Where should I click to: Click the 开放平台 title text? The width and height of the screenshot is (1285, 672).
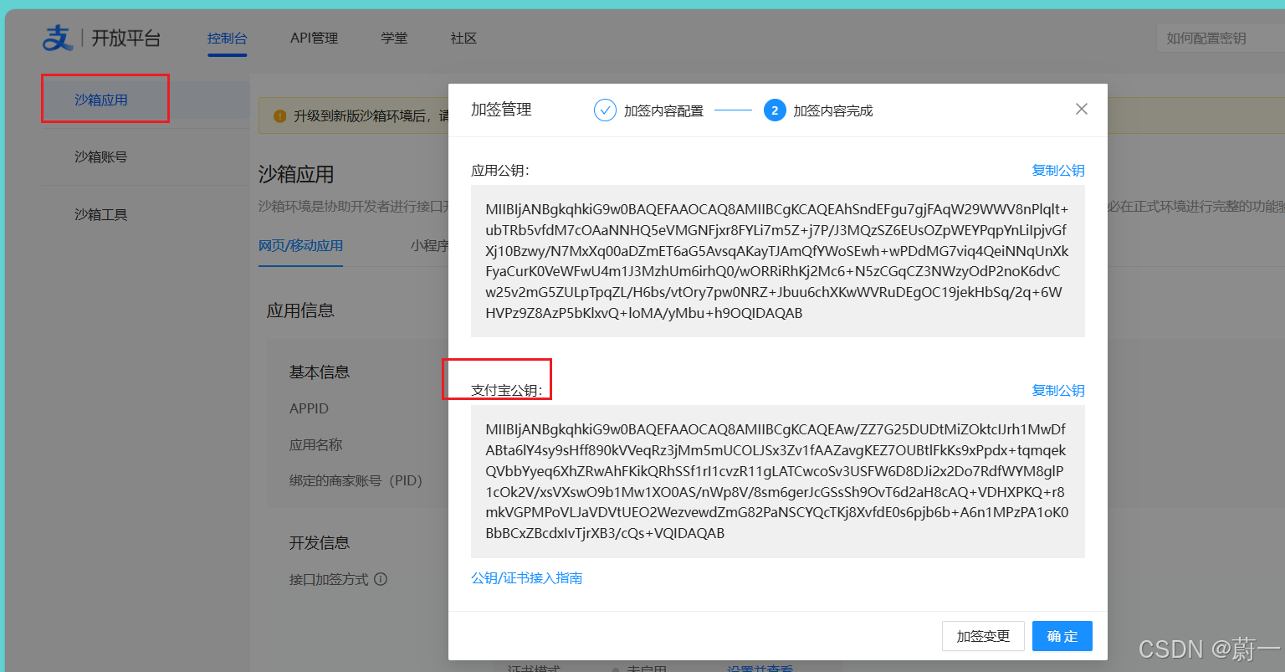tap(125, 38)
